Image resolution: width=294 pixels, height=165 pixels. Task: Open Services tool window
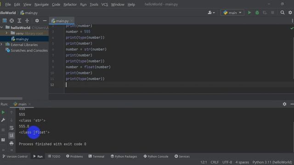coord(182,156)
